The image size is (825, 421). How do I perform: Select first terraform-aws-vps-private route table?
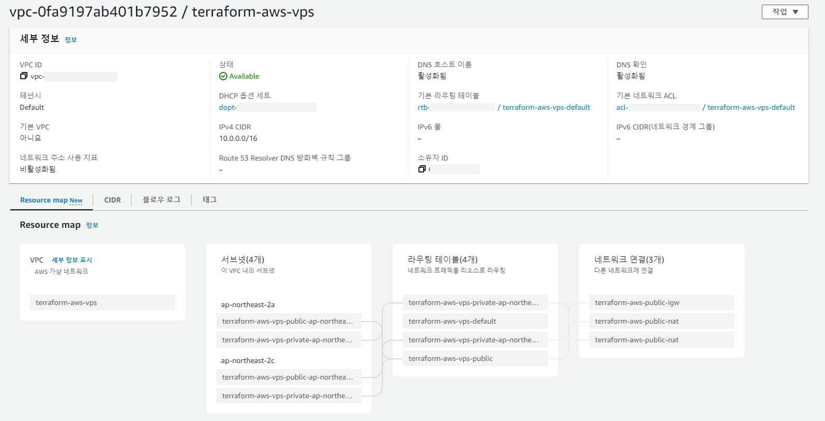point(475,302)
